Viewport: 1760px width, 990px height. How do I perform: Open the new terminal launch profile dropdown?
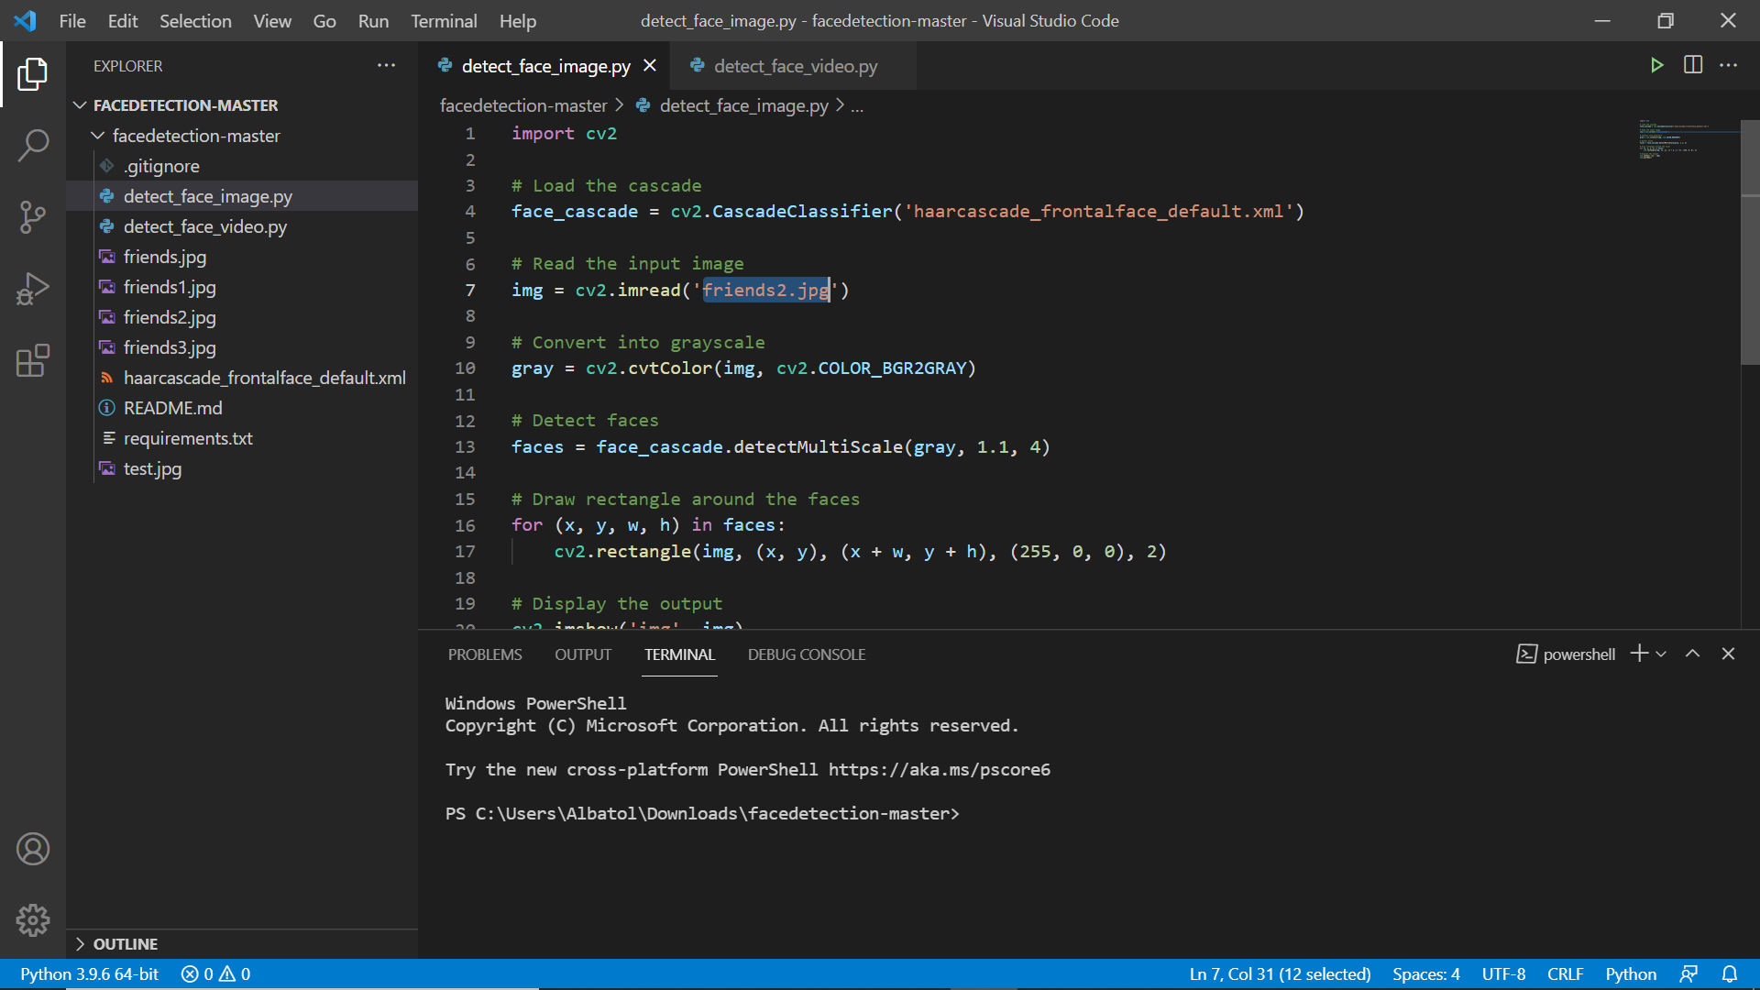tap(1661, 654)
